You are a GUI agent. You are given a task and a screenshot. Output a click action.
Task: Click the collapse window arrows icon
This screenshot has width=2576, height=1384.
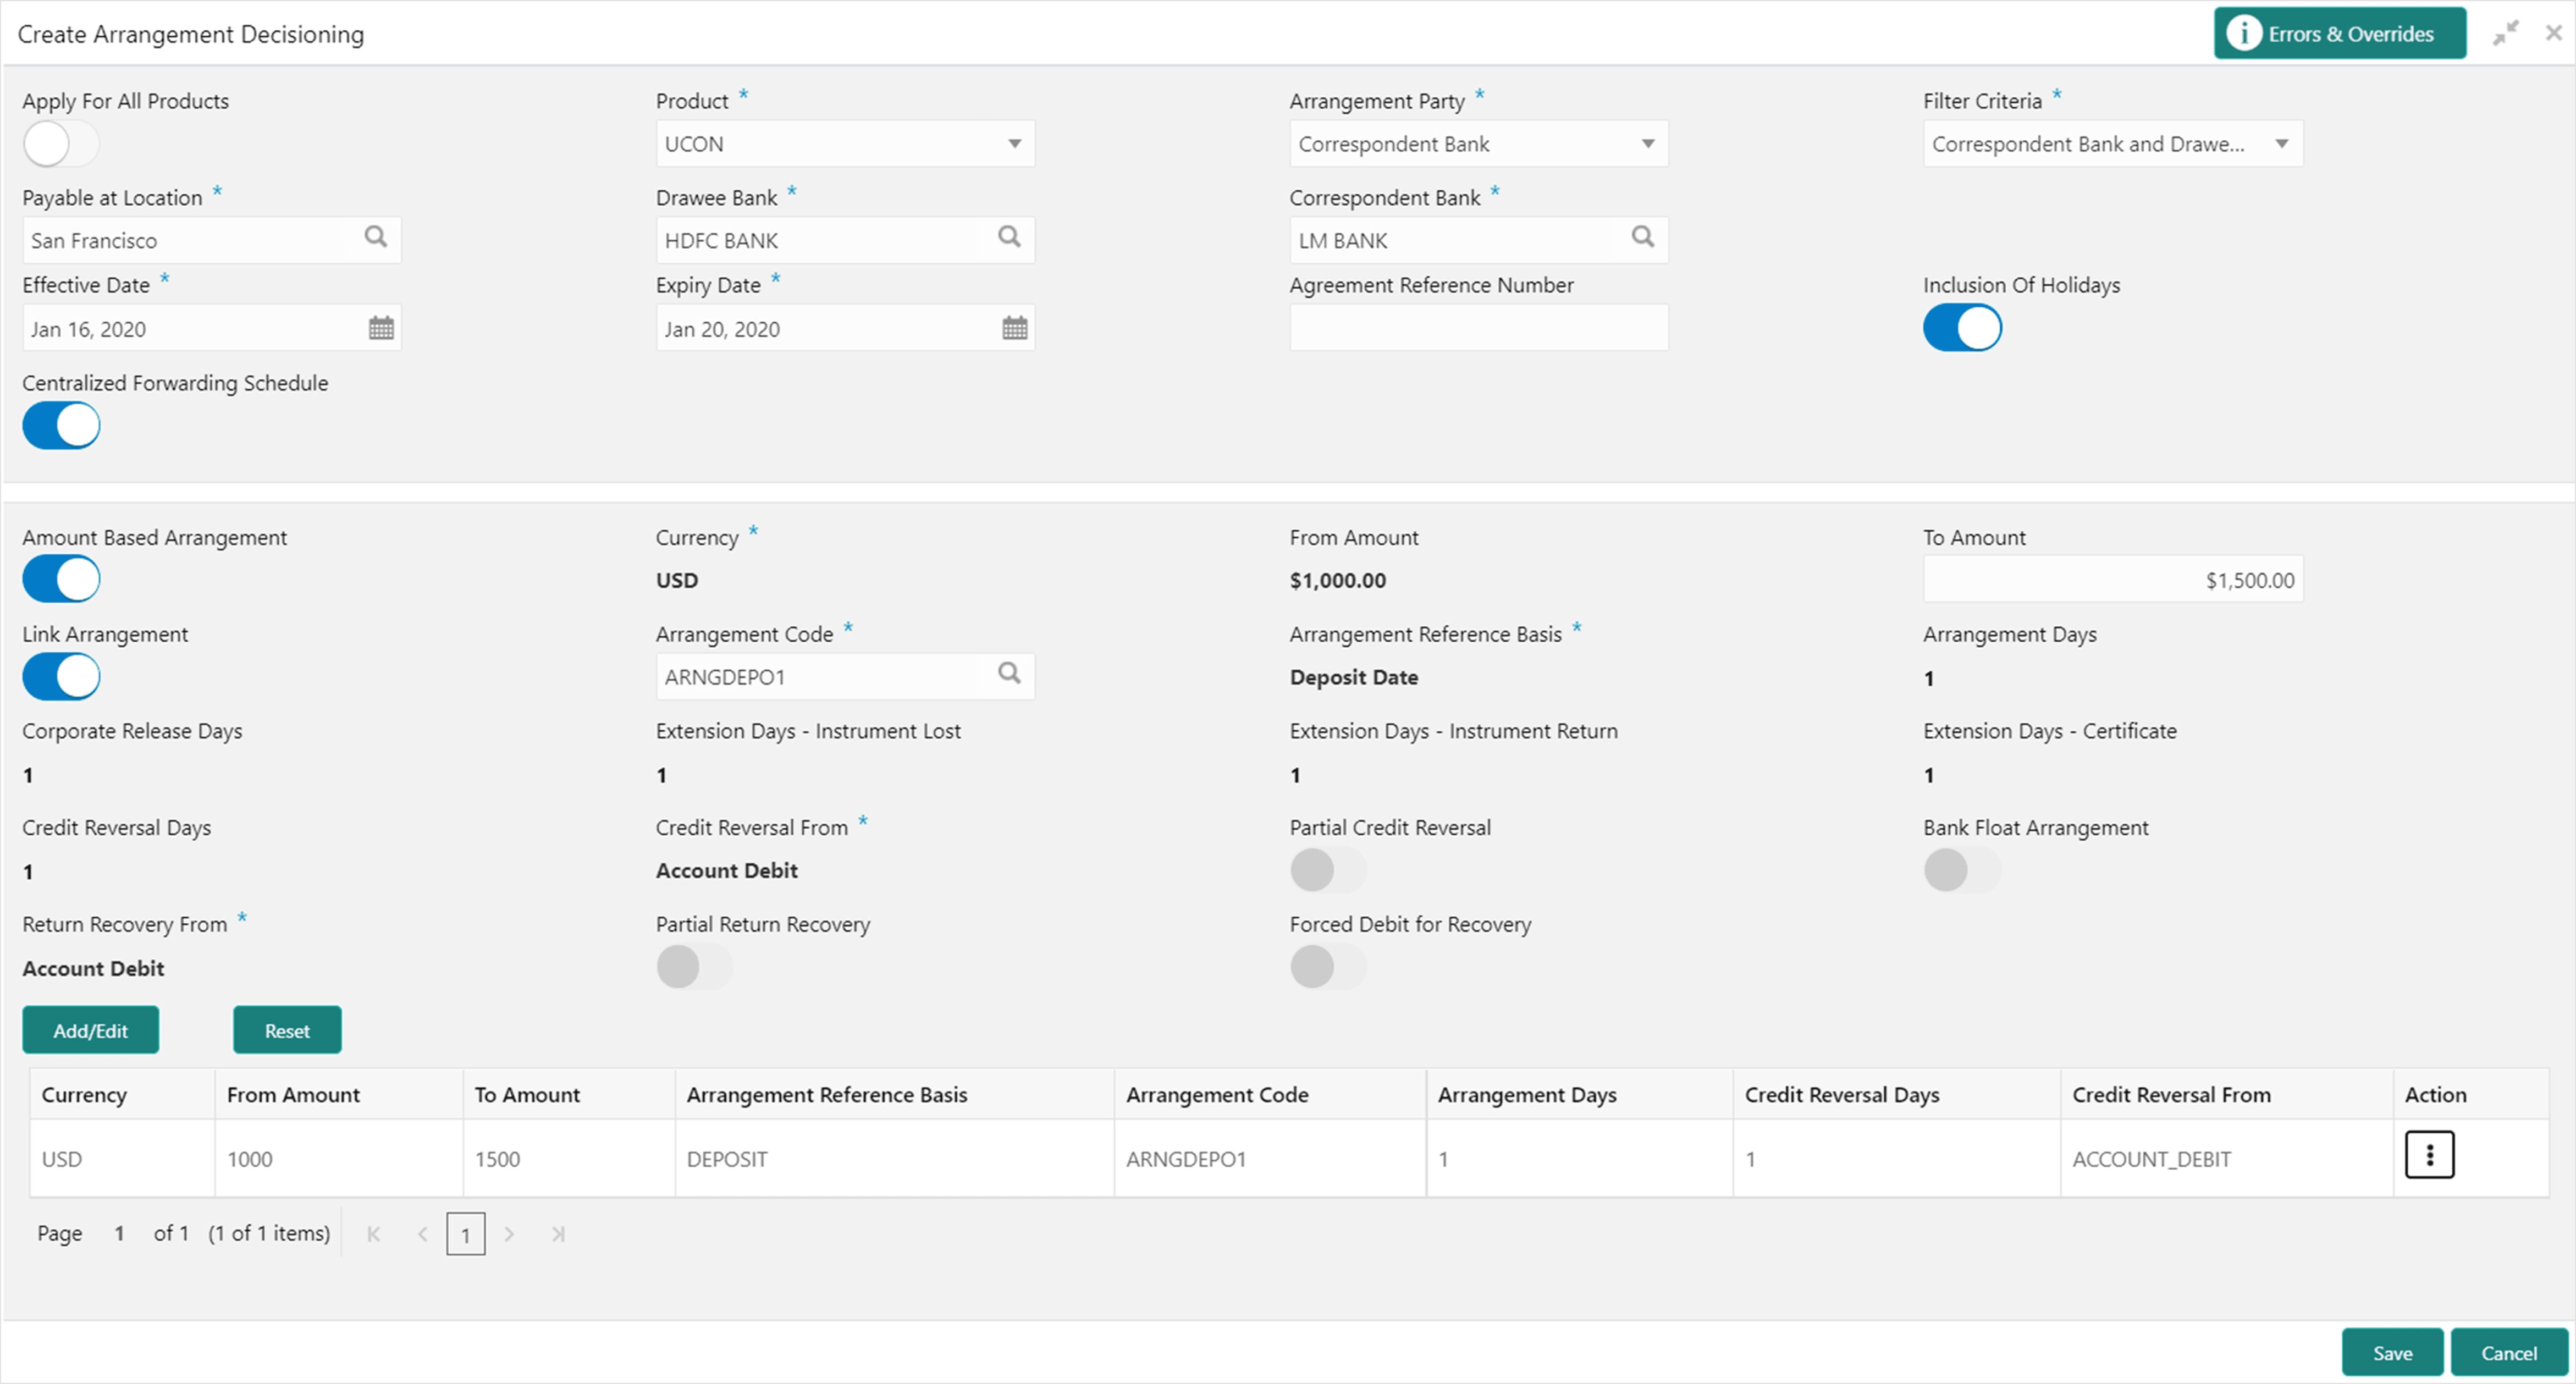coord(2505,34)
